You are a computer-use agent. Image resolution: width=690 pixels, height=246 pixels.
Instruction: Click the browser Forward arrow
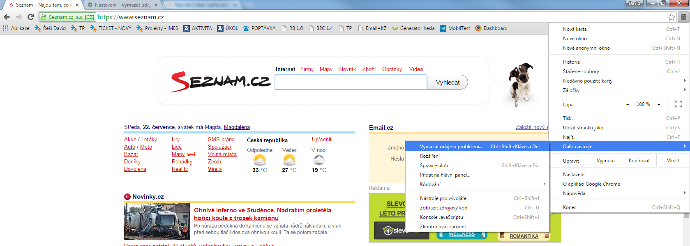(18, 17)
